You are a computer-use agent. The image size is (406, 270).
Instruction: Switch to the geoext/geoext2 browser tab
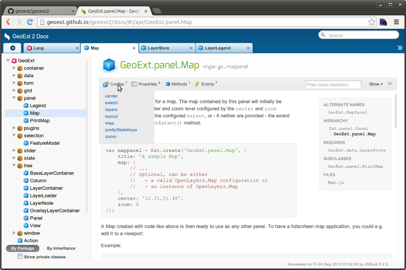pyautogui.click(x=40, y=11)
